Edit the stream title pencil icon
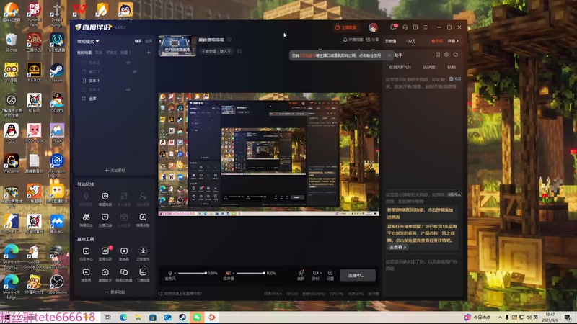577x324 pixels. [x=229, y=40]
